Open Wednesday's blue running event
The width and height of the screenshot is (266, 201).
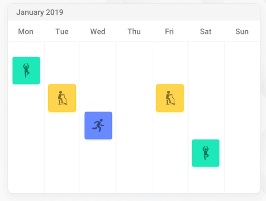tap(99, 125)
